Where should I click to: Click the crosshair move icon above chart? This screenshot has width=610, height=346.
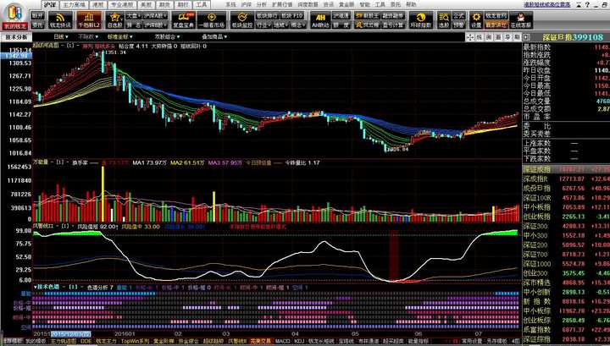click(470, 37)
